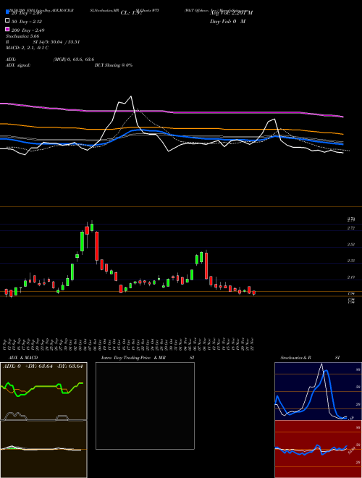Click the tall red candle in November
Viewport: 362px width, 478px height.
pyautogui.click(x=206, y=266)
